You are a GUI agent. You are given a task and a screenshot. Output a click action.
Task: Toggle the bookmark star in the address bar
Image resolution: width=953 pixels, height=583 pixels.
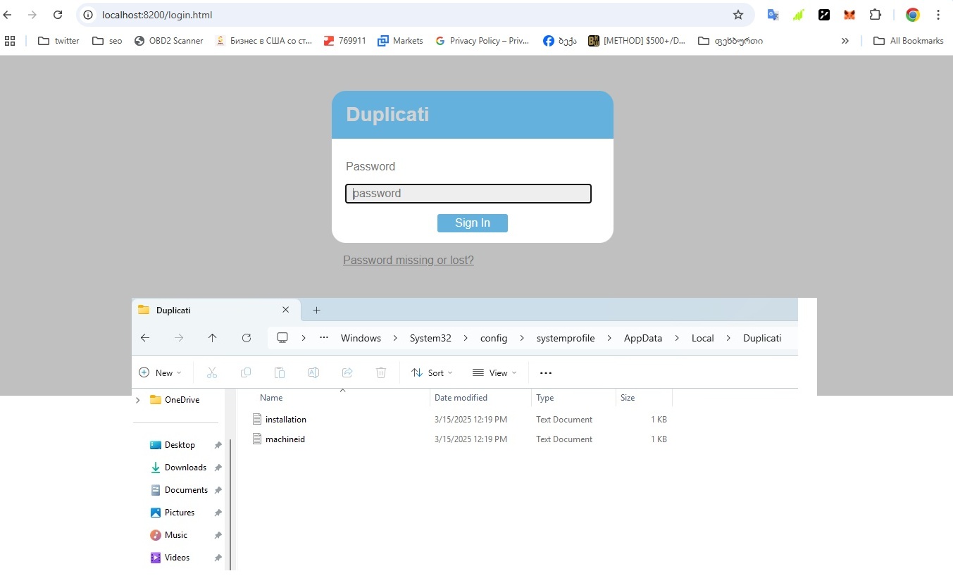[x=737, y=14]
